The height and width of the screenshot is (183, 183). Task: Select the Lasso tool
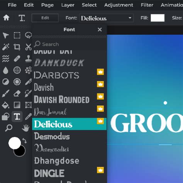point(28,36)
